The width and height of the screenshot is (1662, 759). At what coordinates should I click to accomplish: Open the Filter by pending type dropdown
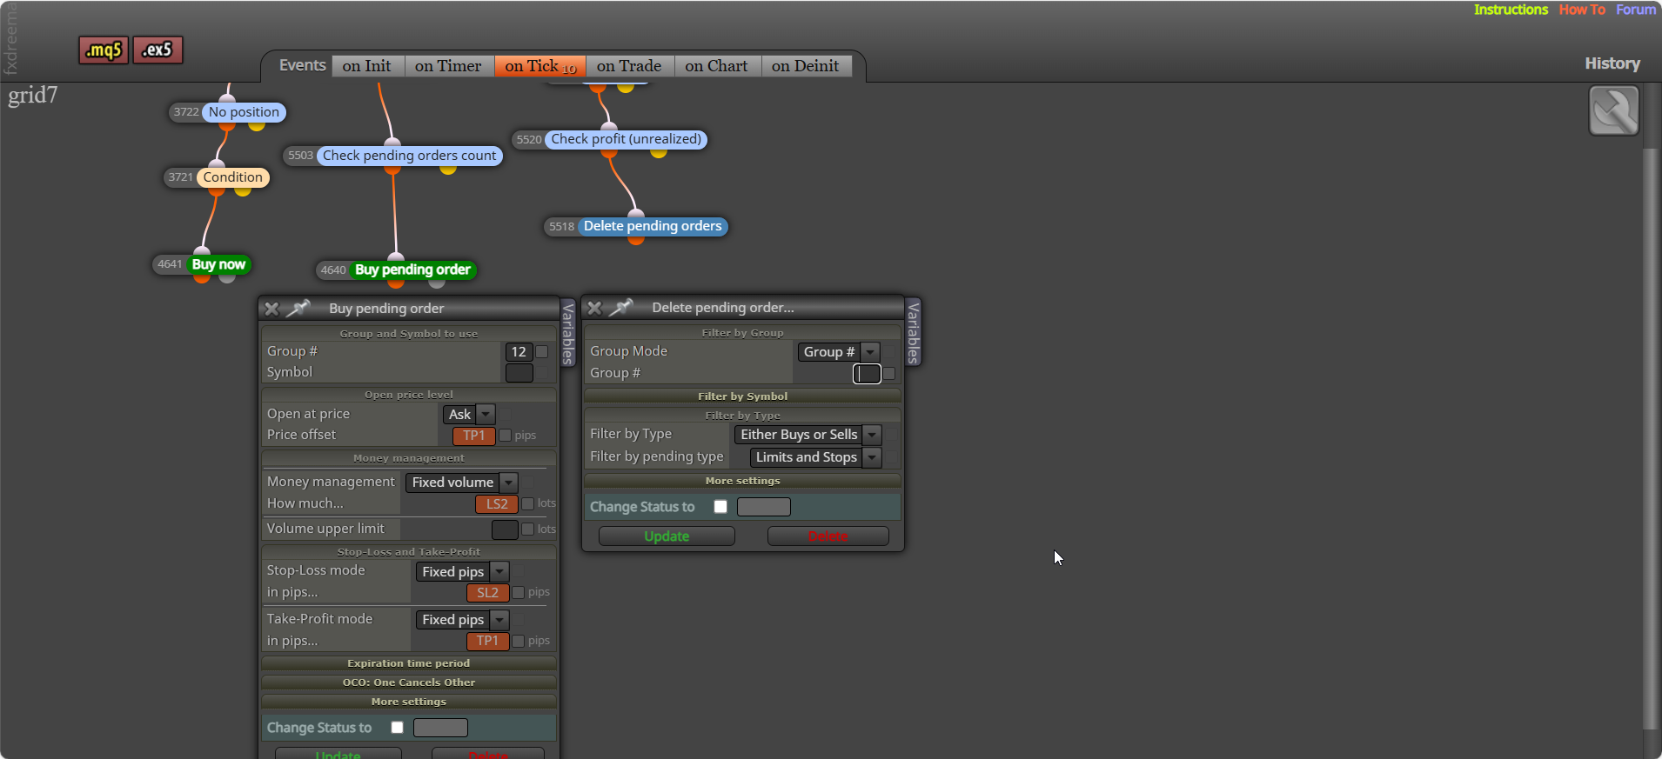(x=815, y=457)
